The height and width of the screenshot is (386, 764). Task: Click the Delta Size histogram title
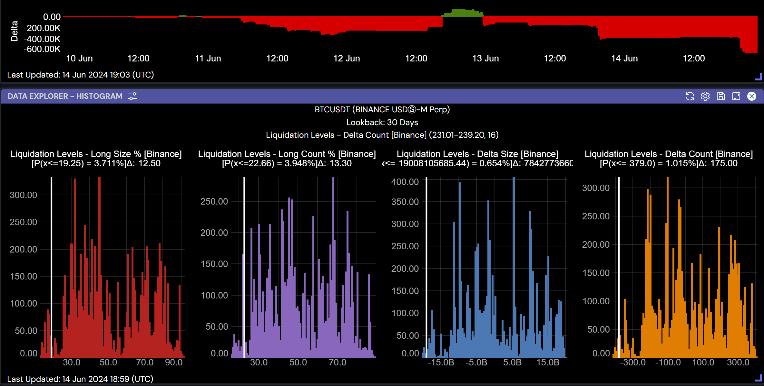coord(477,154)
